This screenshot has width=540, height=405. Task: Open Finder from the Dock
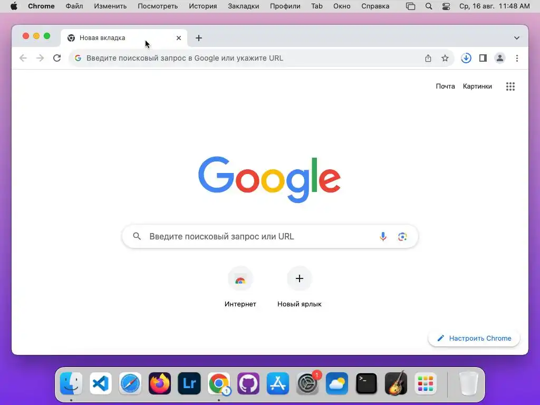pyautogui.click(x=71, y=383)
